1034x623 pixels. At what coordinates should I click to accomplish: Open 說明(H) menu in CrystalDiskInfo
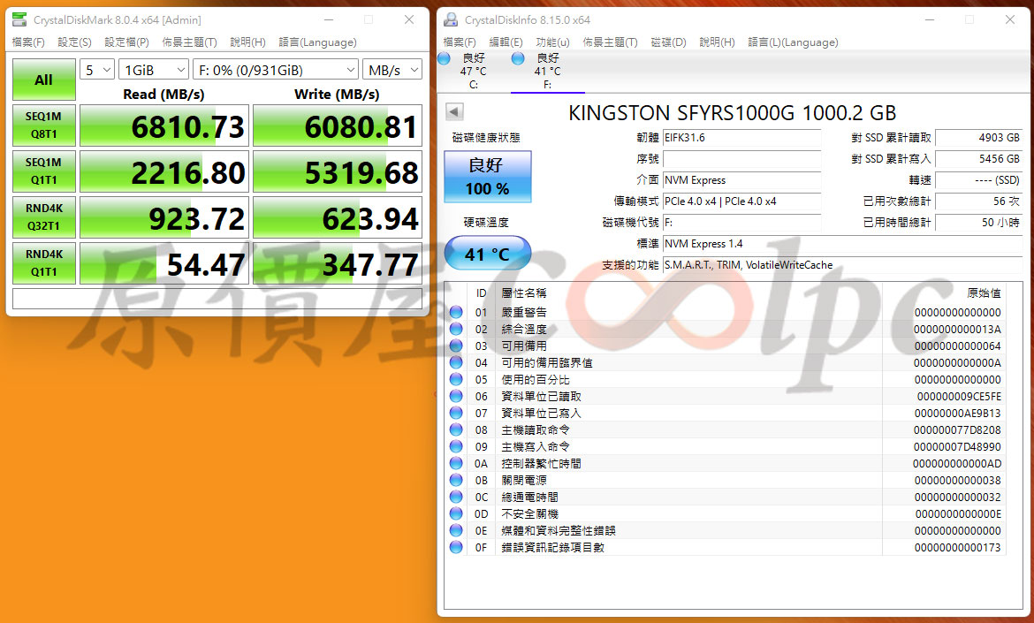pyautogui.click(x=717, y=42)
